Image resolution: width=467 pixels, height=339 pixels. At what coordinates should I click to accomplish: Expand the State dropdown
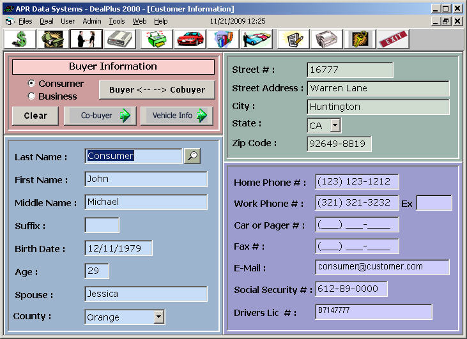pos(335,126)
